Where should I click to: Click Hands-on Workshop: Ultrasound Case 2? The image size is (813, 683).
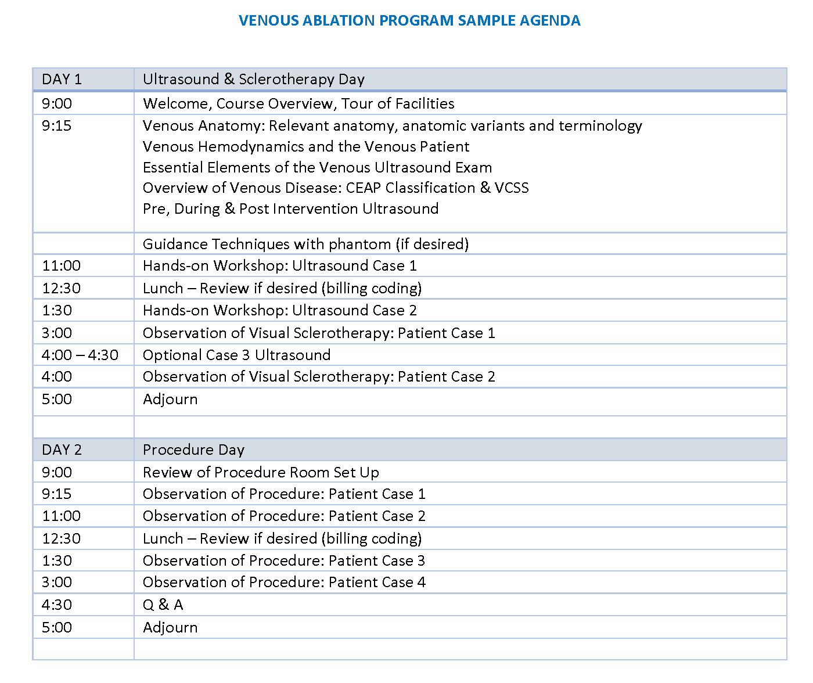[x=280, y=310]
